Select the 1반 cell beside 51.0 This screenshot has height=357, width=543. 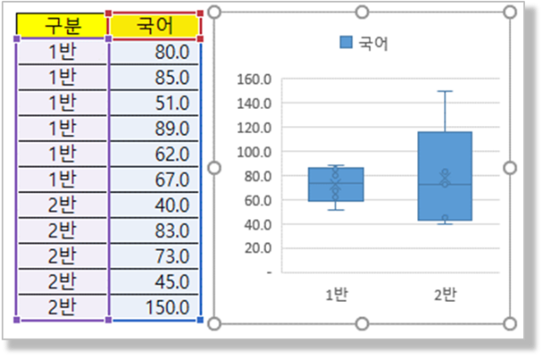coord(62,102)
